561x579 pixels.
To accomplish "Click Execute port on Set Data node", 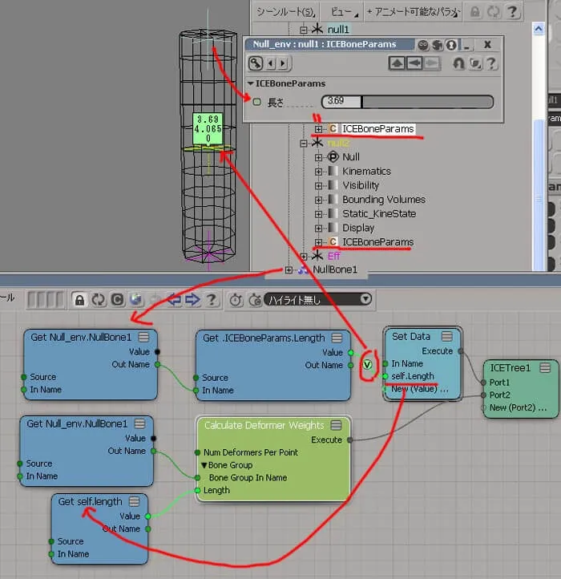I will 461,350.
